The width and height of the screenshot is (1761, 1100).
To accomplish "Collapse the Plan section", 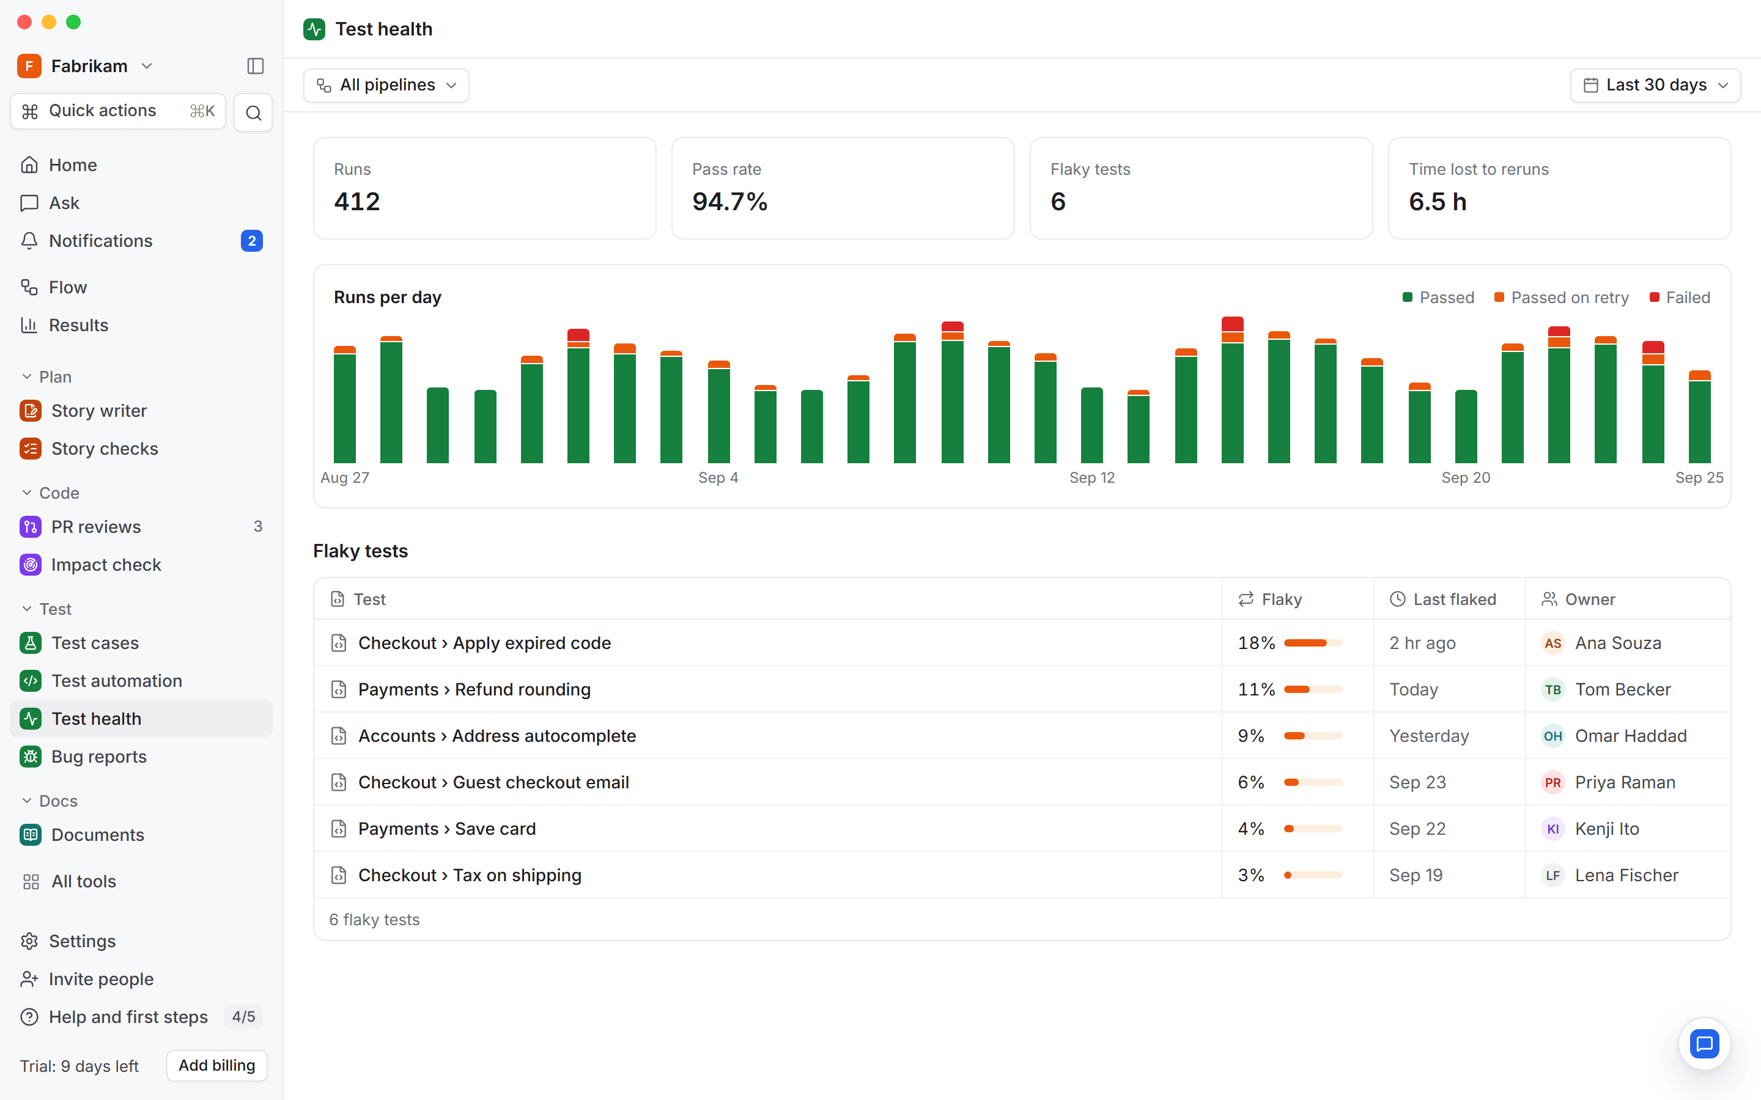I will click(x=46, y=377).
